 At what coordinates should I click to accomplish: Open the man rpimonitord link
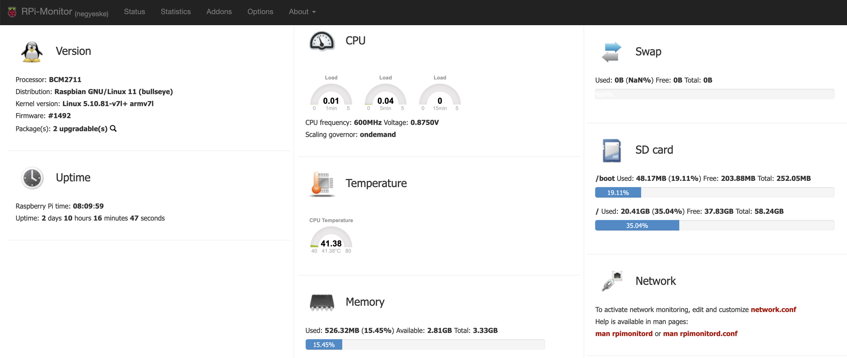click(624, 334)
